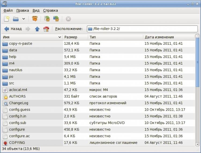Click the Home location icon

coord(46,29)
